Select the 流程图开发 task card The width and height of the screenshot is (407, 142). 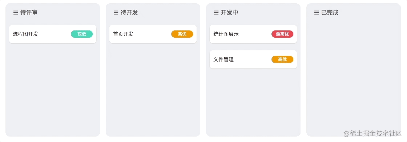tap(53, 34)
